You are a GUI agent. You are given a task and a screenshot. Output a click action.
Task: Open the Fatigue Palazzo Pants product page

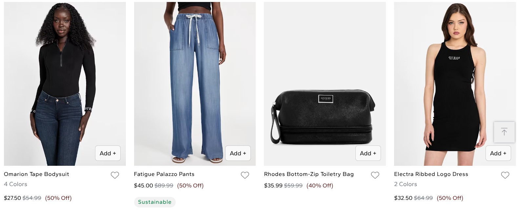coord(164,174)
